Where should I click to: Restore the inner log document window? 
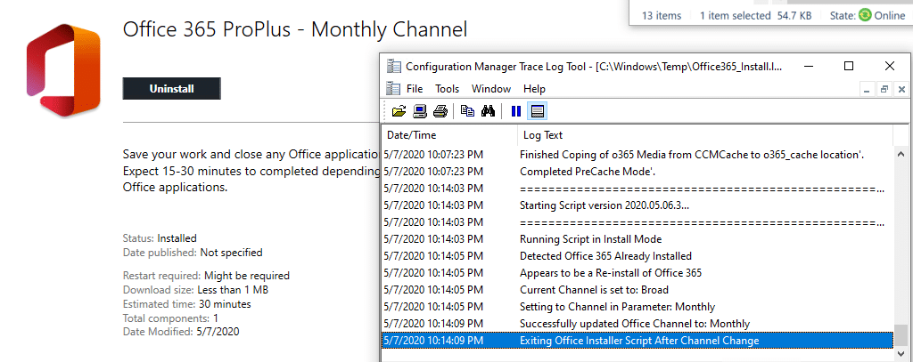pyautogui.click(x=884, y=89)
